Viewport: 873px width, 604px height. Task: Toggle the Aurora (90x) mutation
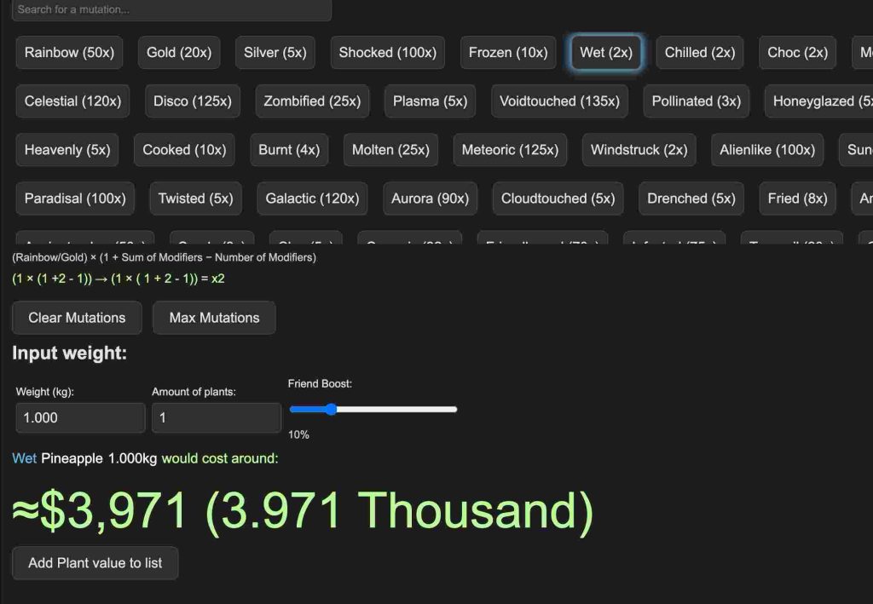(x=430, y=198)
